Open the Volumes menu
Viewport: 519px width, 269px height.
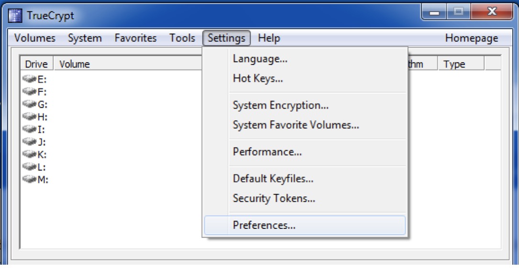coord(35,38)
